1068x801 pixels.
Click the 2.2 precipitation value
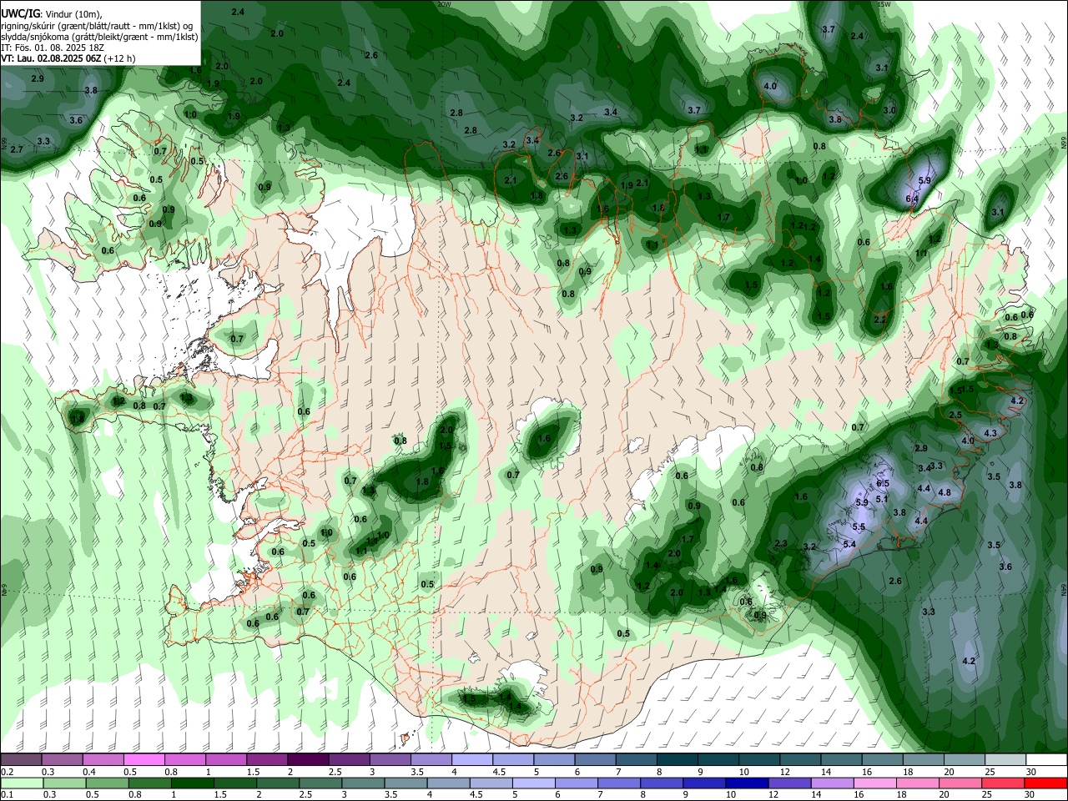point(879,320)
